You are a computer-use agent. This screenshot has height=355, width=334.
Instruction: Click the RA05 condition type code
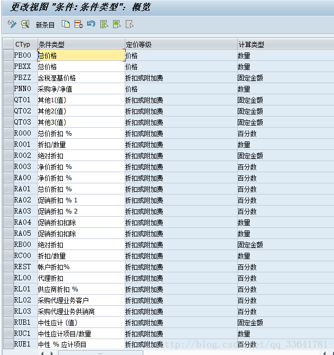[x=22, y=233]
